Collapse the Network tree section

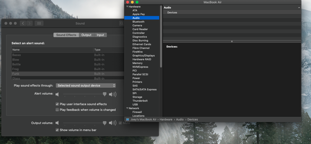point(127,108)
